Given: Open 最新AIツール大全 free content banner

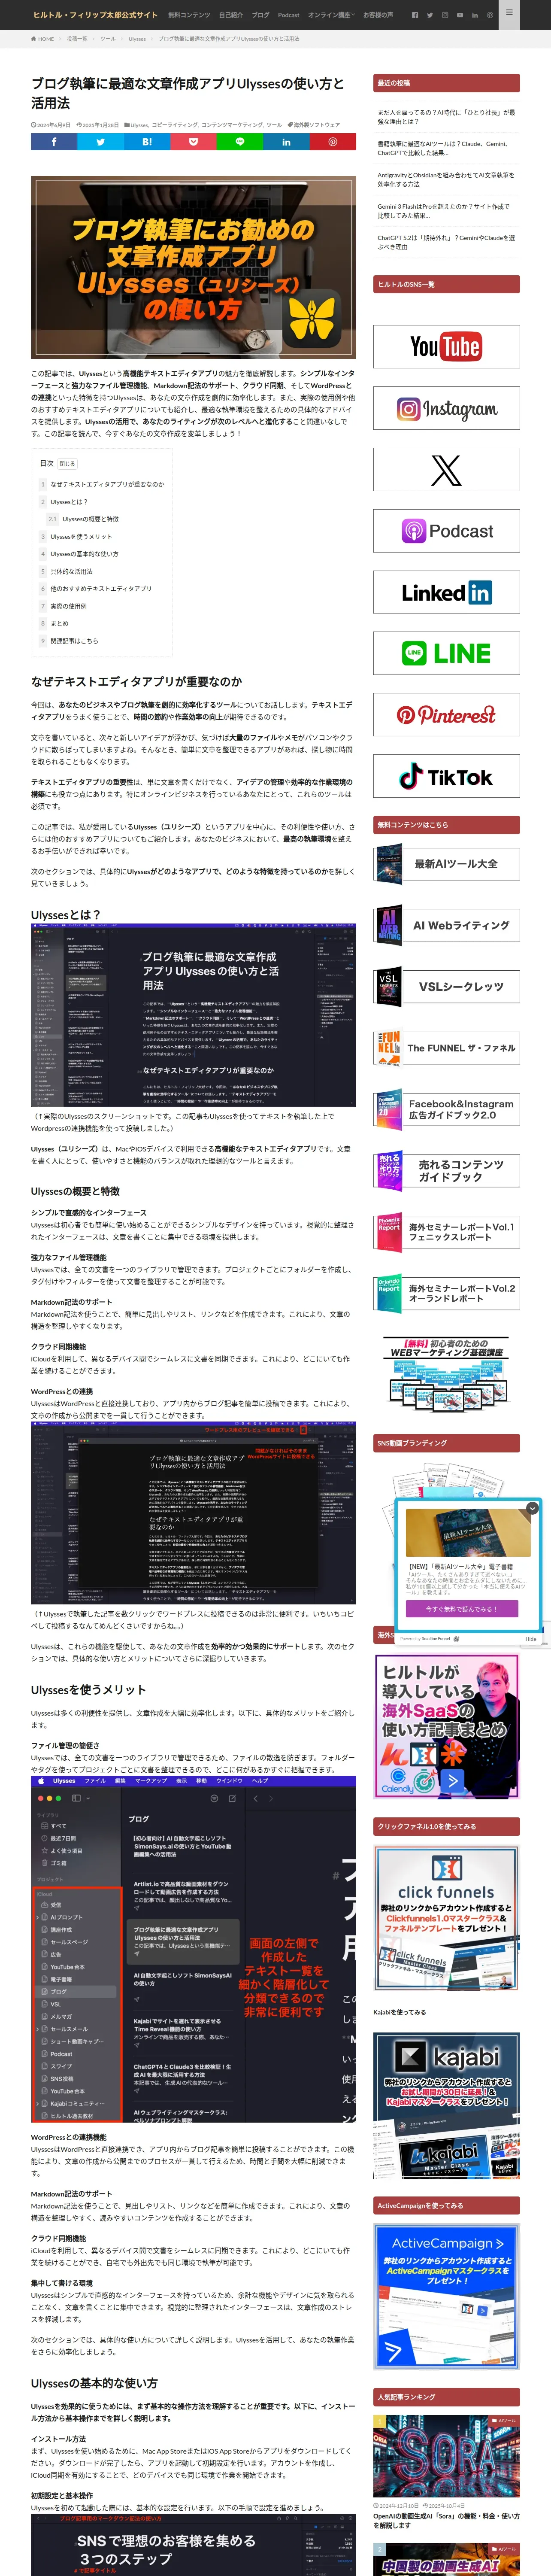Looking at the screenshot, I should click(446, 864).
